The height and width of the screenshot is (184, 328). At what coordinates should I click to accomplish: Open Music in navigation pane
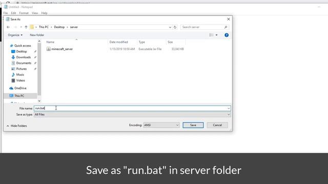(20, 75)
